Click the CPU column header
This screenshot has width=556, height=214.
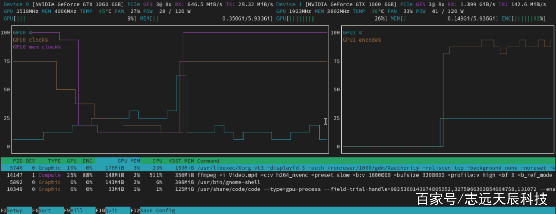click(158, 161)
